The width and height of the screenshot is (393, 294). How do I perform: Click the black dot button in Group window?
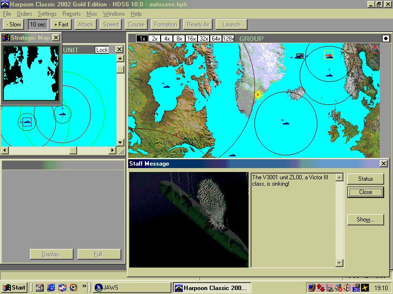tap(386, 39)
